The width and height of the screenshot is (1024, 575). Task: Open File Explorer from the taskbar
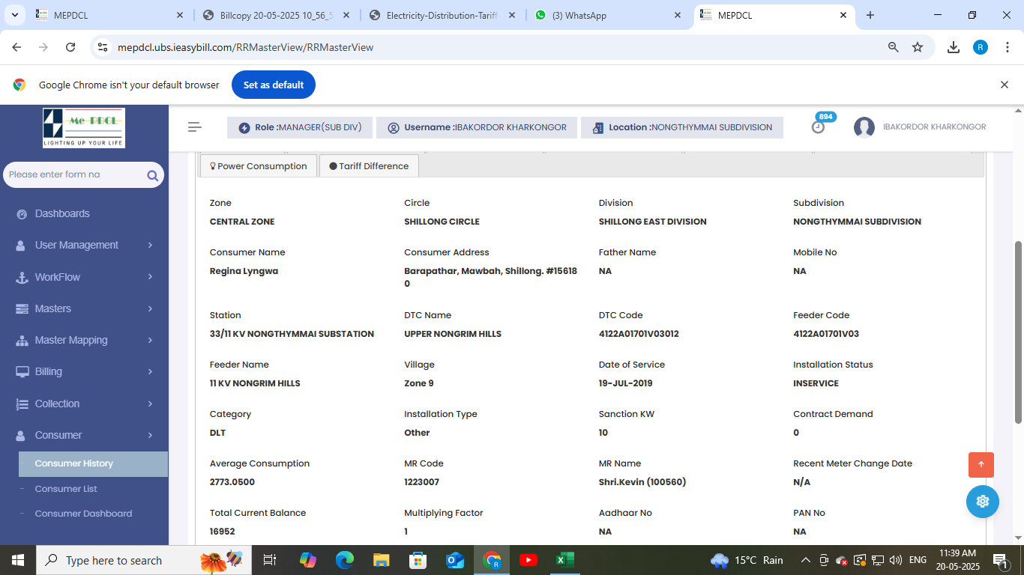(x=382, y=560)
